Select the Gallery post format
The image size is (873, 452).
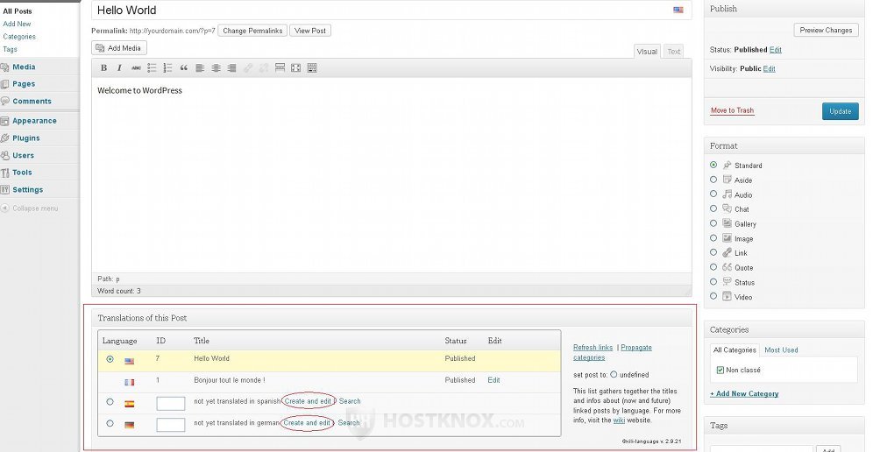[713, 223]
